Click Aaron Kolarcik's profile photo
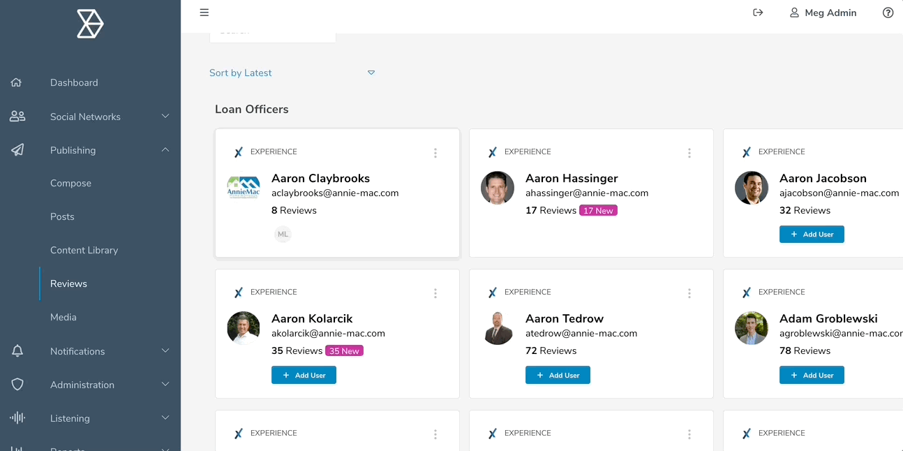Viewport: 903px width, 451px height. pos(244,328)
